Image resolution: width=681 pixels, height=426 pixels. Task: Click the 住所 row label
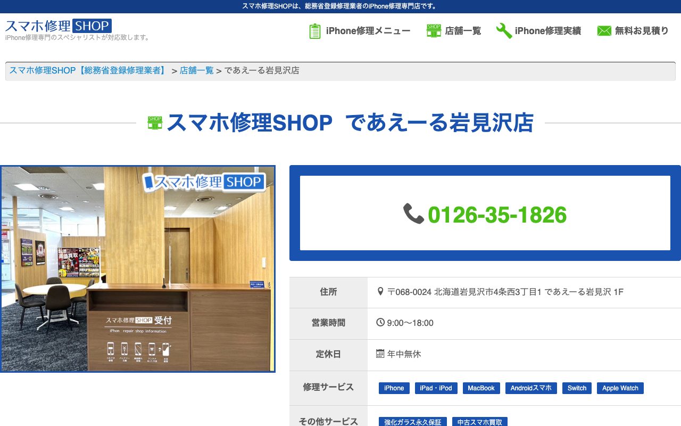tap(328, 292)
